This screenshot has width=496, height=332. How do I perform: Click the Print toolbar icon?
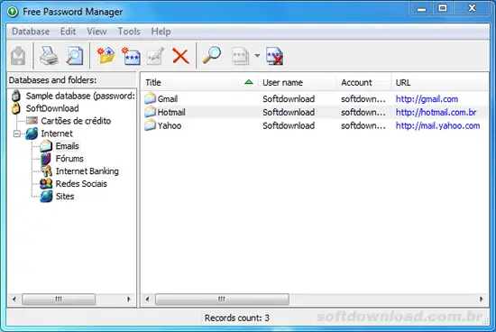pos(49,56)
